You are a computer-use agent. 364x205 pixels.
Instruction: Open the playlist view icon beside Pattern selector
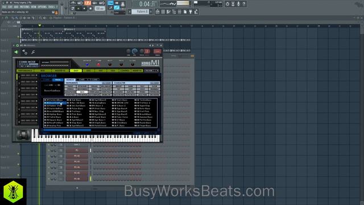[158, 11]
